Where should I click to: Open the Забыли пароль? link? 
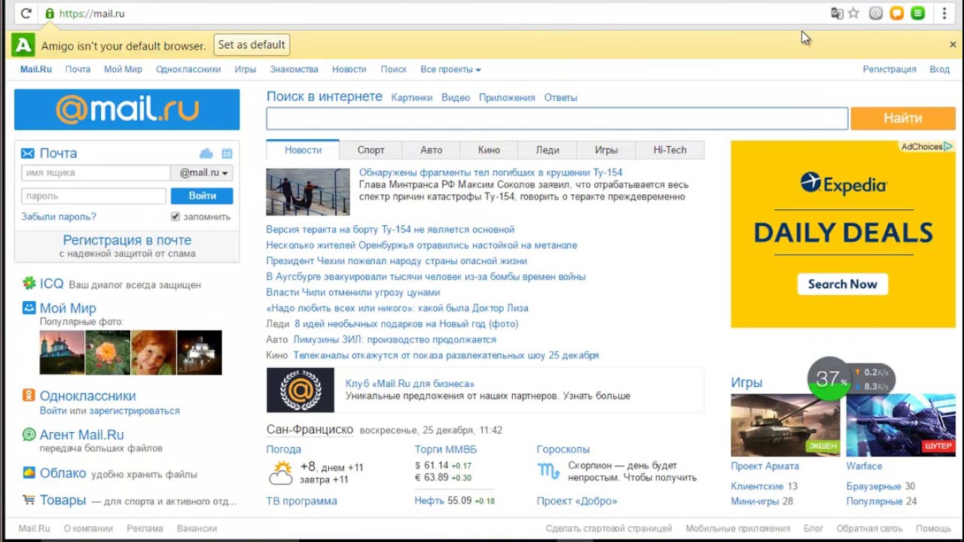pyautogui.click(x=59, y=217)
